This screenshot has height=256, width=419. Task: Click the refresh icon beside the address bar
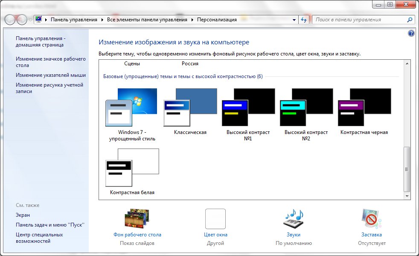303,20
